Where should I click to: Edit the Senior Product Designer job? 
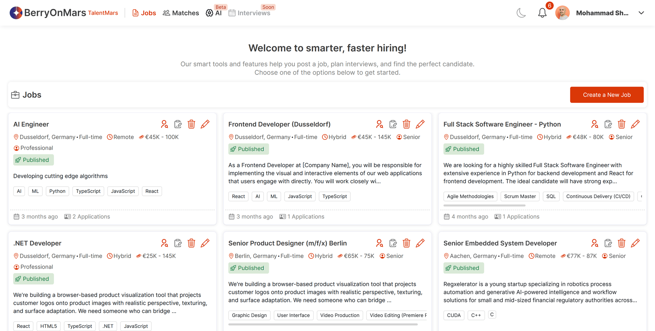(x=420, y=243)
